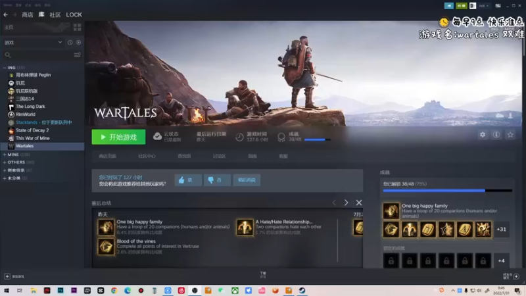This screenshot has width=526, height=296.
Task: Select 三国志14 in the game list
Action: tap(25, 99)
